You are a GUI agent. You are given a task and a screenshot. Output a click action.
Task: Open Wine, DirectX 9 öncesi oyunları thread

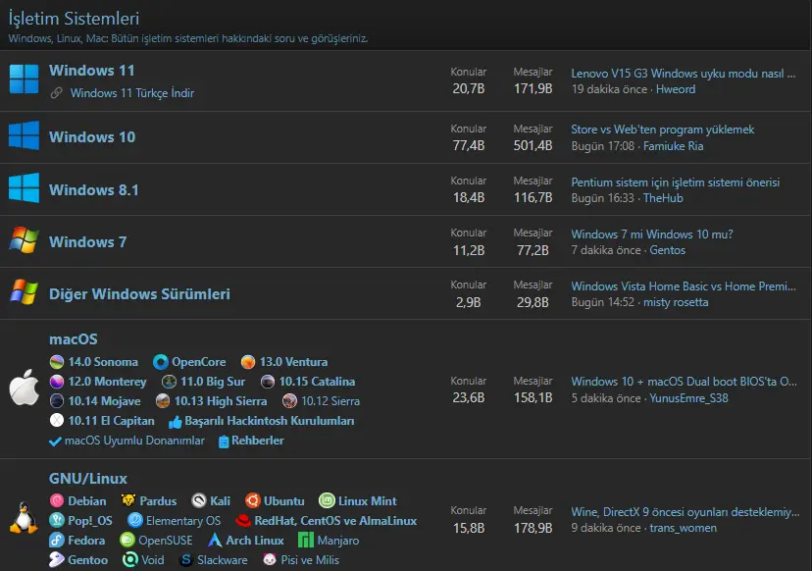685,512
